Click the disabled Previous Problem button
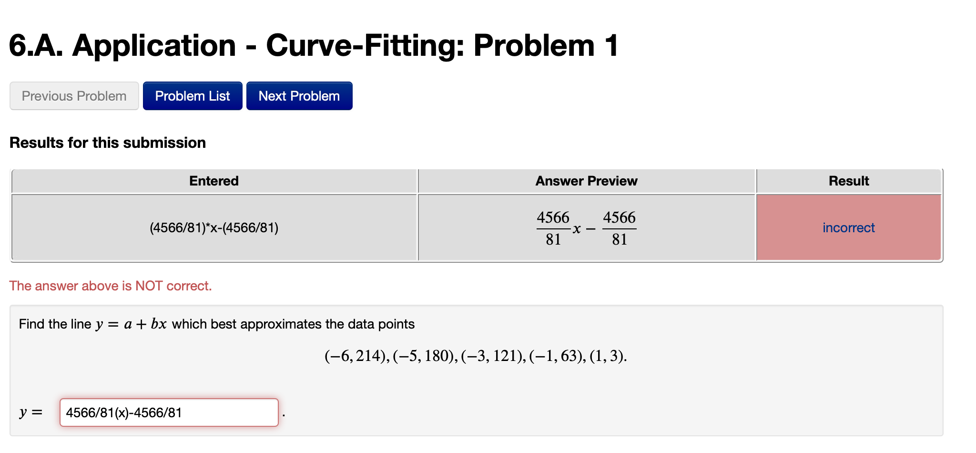Viewport: 976px width, 453px height. point(73,96)
